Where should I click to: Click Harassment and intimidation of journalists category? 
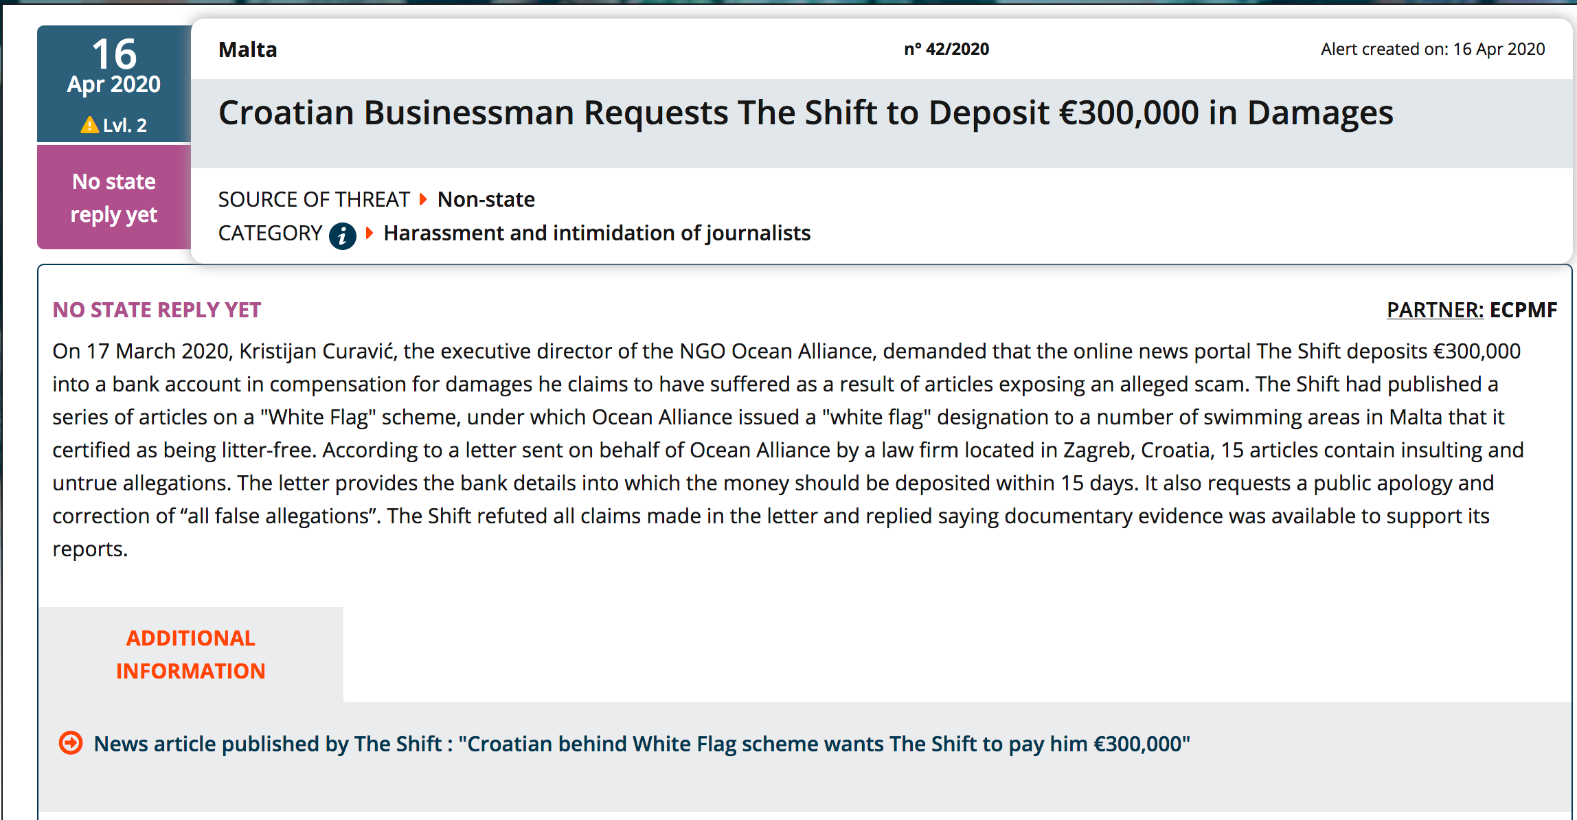point(597,233)
